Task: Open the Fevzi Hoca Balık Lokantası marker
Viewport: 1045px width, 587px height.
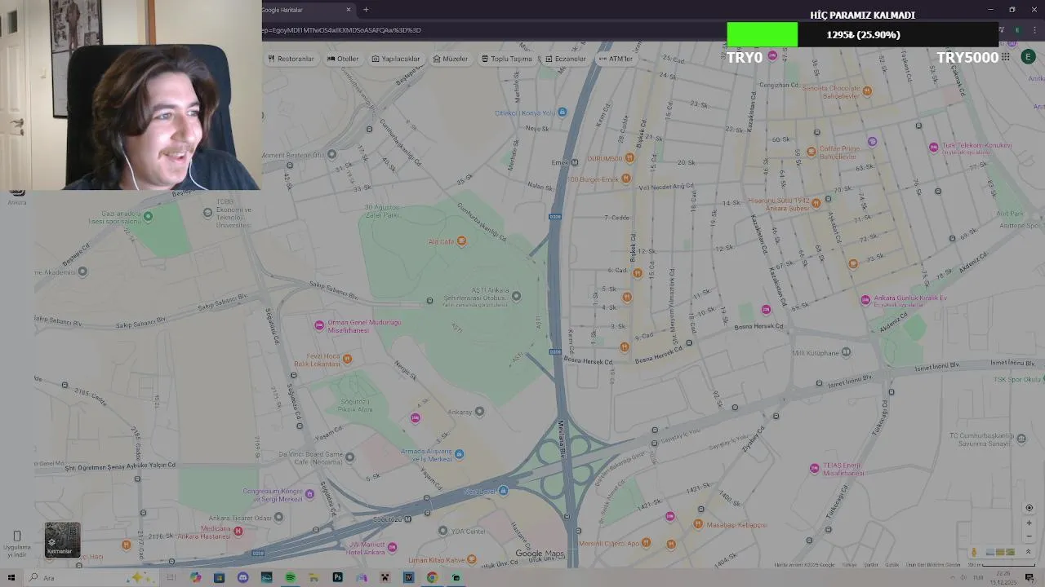Action: [347, 359]
